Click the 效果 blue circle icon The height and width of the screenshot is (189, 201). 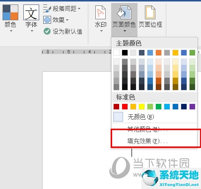(47, 20)
